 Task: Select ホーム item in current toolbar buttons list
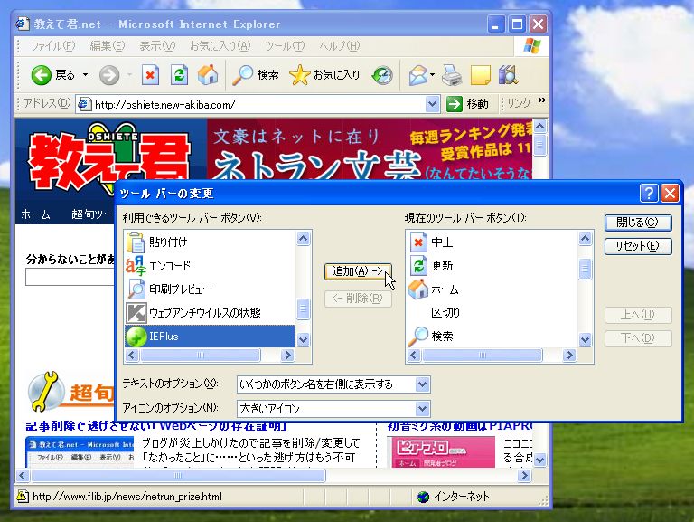click(x=492, y=289)
